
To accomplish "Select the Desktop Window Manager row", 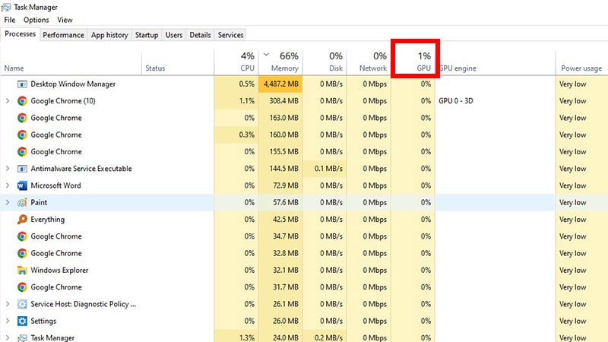I will click(304, 84).
